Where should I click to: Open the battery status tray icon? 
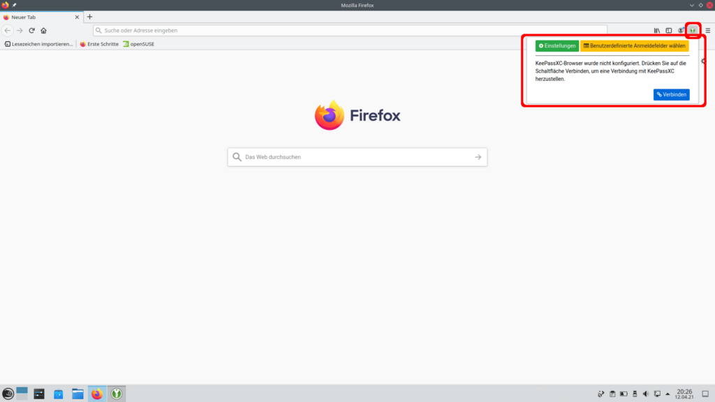pyautogui.click(x=624, y=394)
